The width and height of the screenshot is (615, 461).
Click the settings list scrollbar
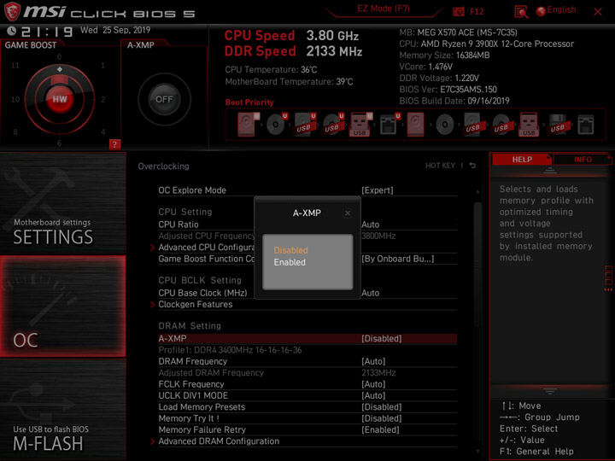[x=477, y=265]
